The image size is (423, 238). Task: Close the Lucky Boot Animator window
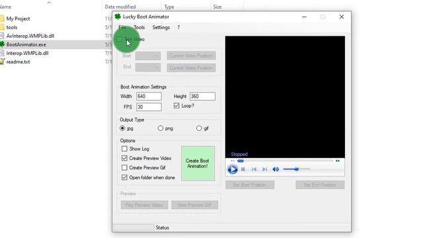point(342,17)
